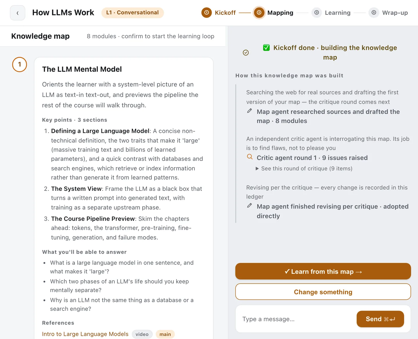This screenshot has height=339, width=418.
Task: Click the Change something button
Action: click(x=323, y=292)
